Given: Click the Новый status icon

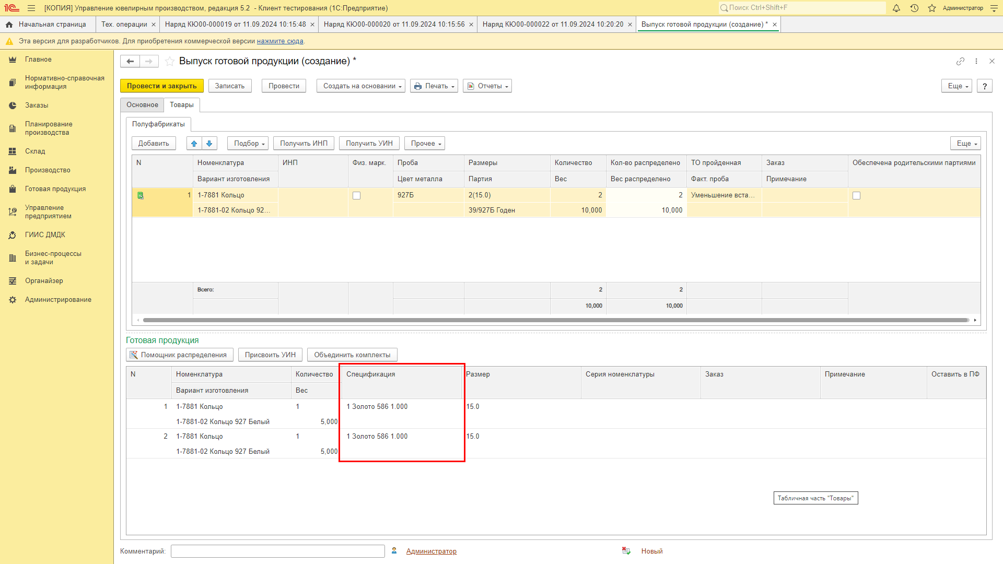Looking at the screenshot, I should pos(626,551).
